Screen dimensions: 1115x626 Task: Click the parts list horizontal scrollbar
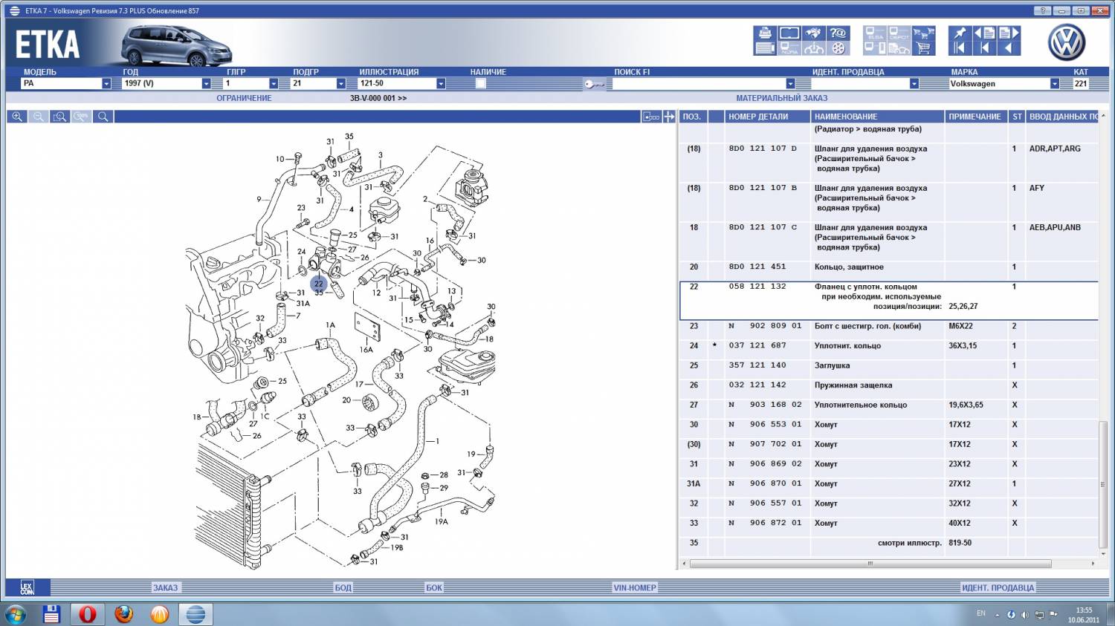(x=870, y=564)
